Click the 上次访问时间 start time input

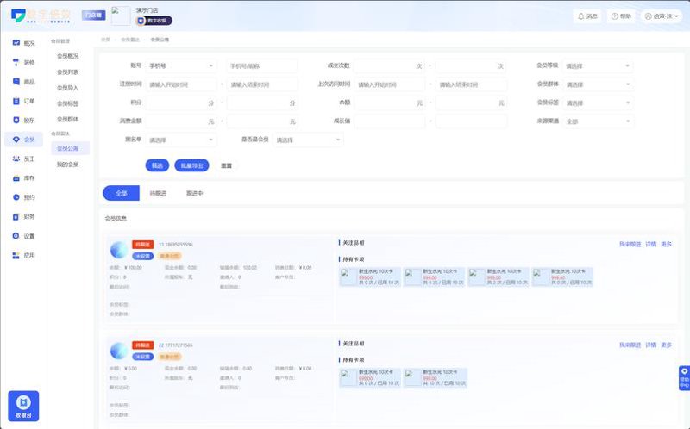(x=390, y=84)
